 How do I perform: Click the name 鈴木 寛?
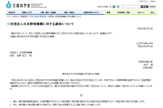click(148, 65)
